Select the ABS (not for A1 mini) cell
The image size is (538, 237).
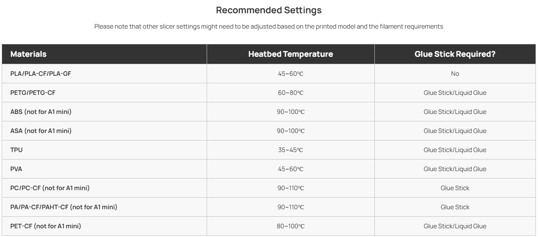(41, 112)
